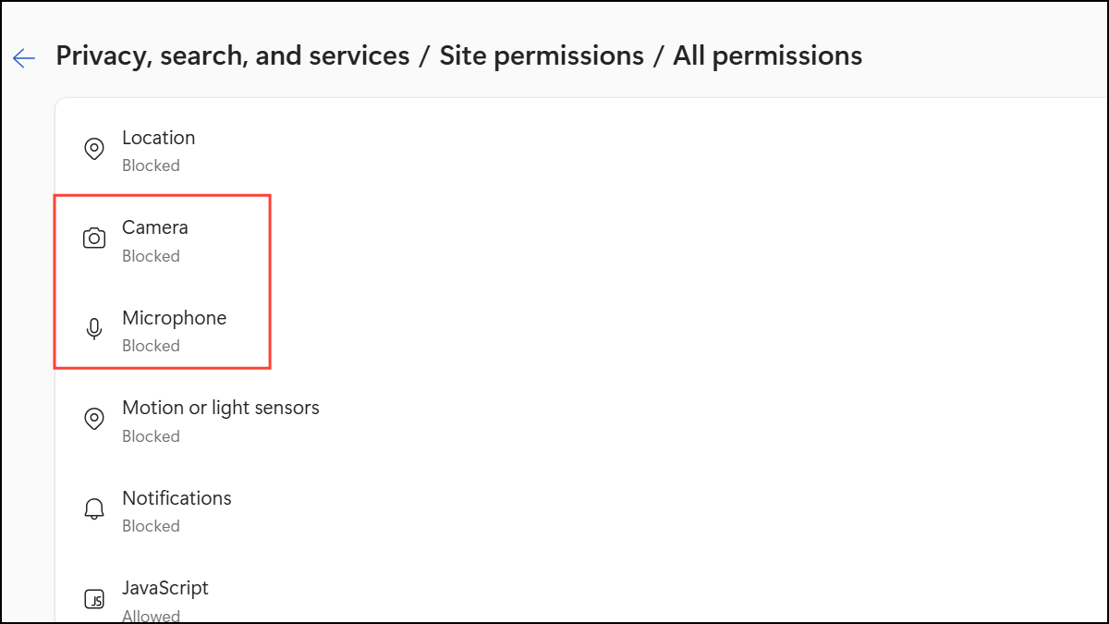Click the Camera icon
Image resolution: width=1109 pixels, height=624 pixels.
coord(93,239)
